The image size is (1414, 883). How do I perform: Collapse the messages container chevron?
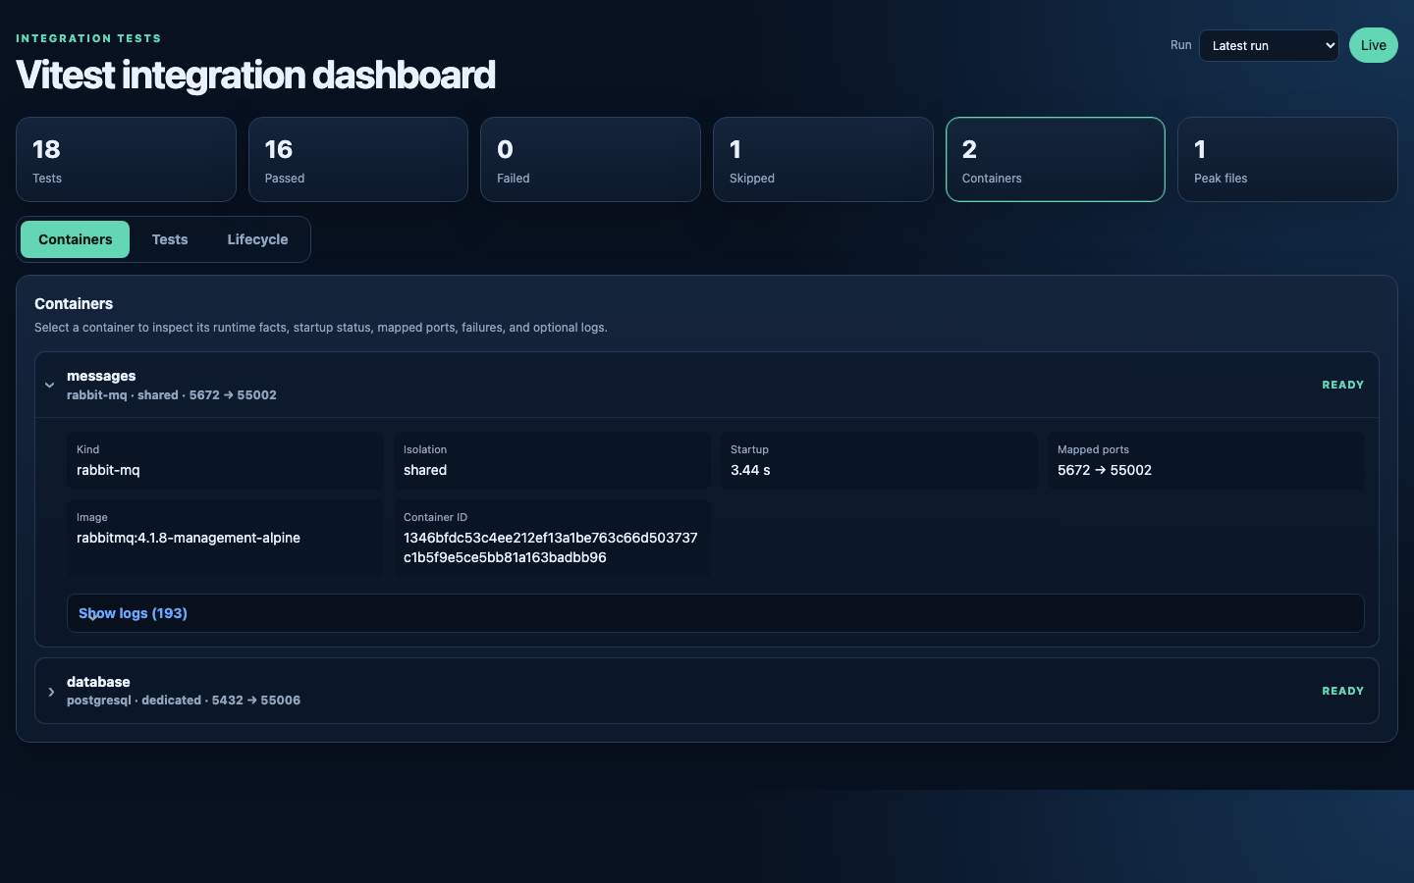(x=49, y=386)
